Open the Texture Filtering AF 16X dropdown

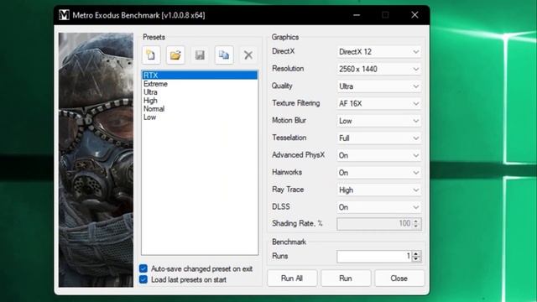[x=379, y=103]
